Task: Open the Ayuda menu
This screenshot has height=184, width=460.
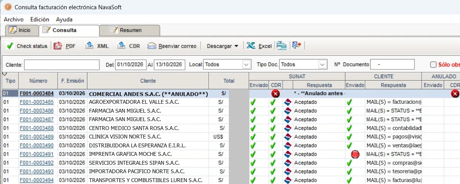Action: pyautogui.click(x=64, y=19)
